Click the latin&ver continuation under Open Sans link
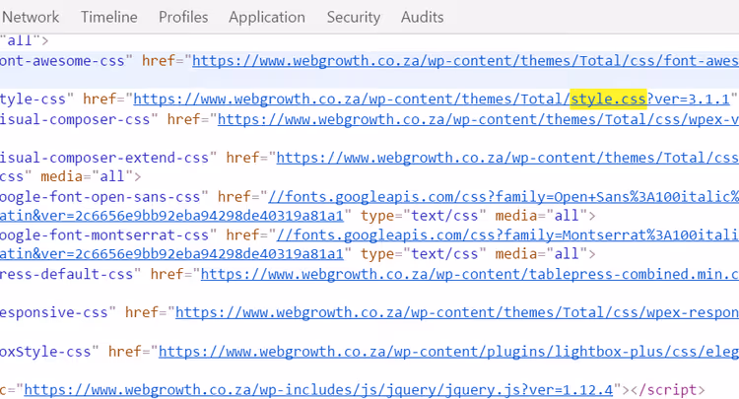This screenshot has width=739, height=399. [171, 216]
